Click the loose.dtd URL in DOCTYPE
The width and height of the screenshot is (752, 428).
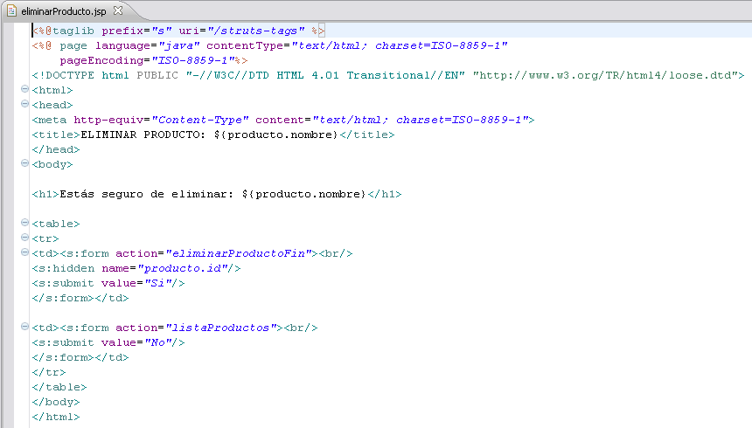point(605,75)
